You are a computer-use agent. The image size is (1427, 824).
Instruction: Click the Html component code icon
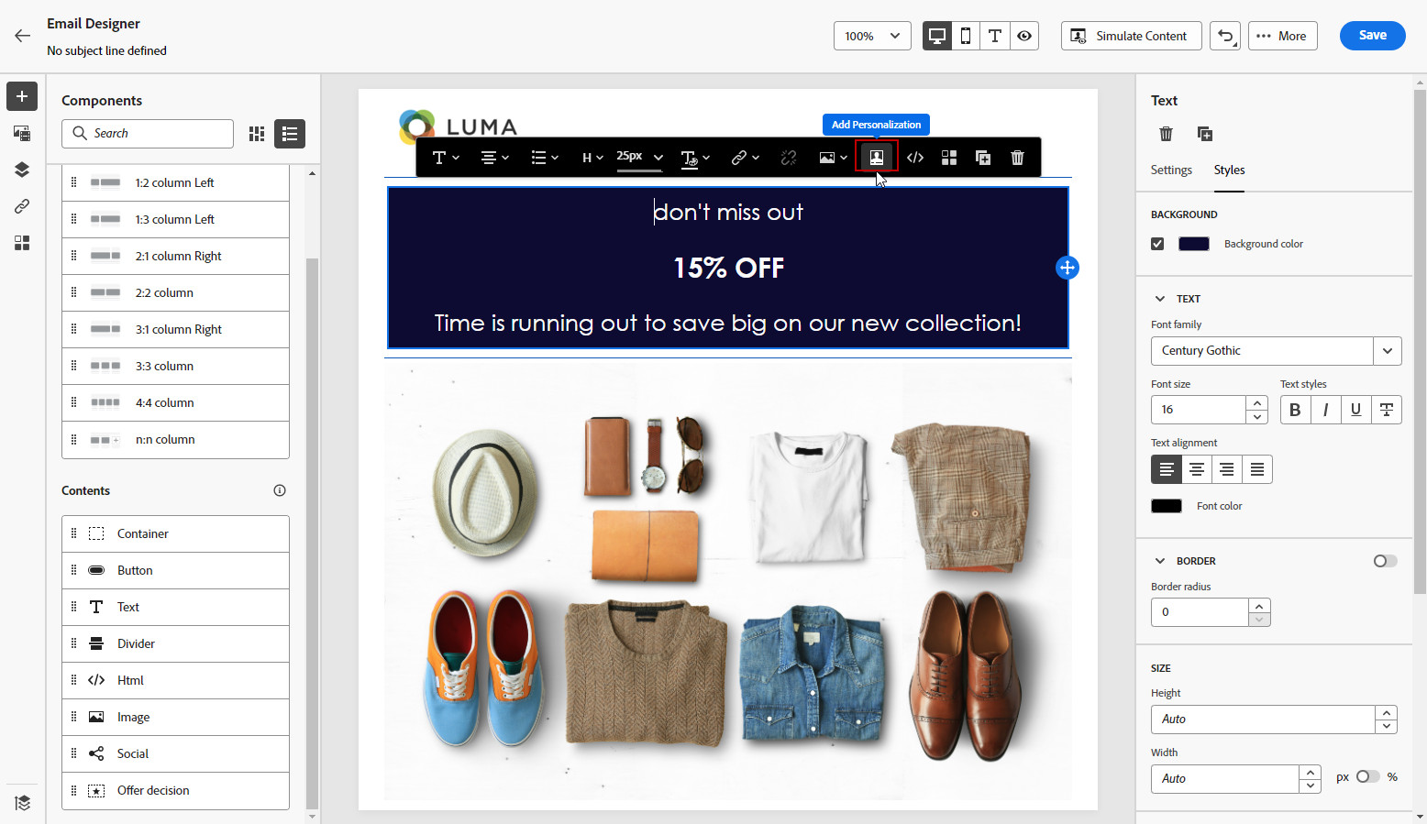(x=96, y=680)
